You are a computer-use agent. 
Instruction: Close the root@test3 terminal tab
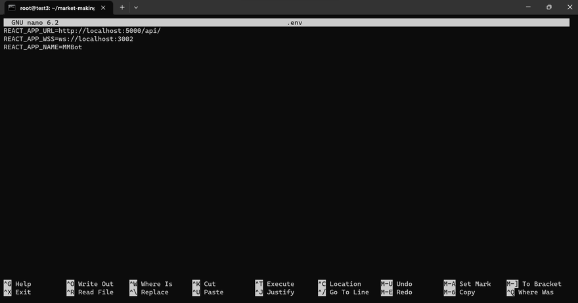(104, 7)
